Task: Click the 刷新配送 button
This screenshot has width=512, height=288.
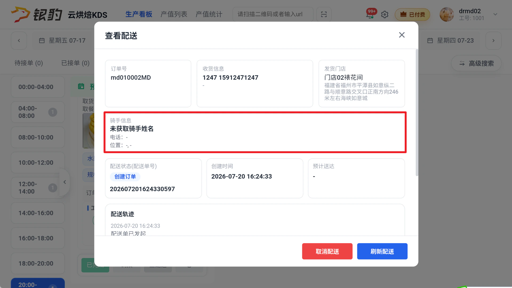Action: coord(382,251)
